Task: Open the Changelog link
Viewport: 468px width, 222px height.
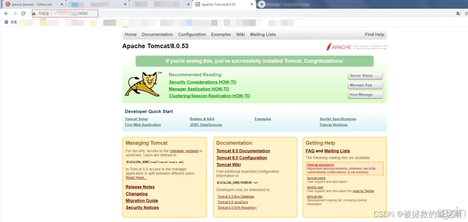Action: 137,194
